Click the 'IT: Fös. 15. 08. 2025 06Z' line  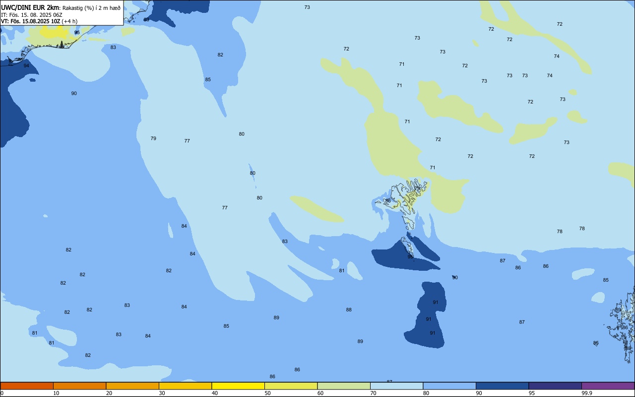(32, 15)
